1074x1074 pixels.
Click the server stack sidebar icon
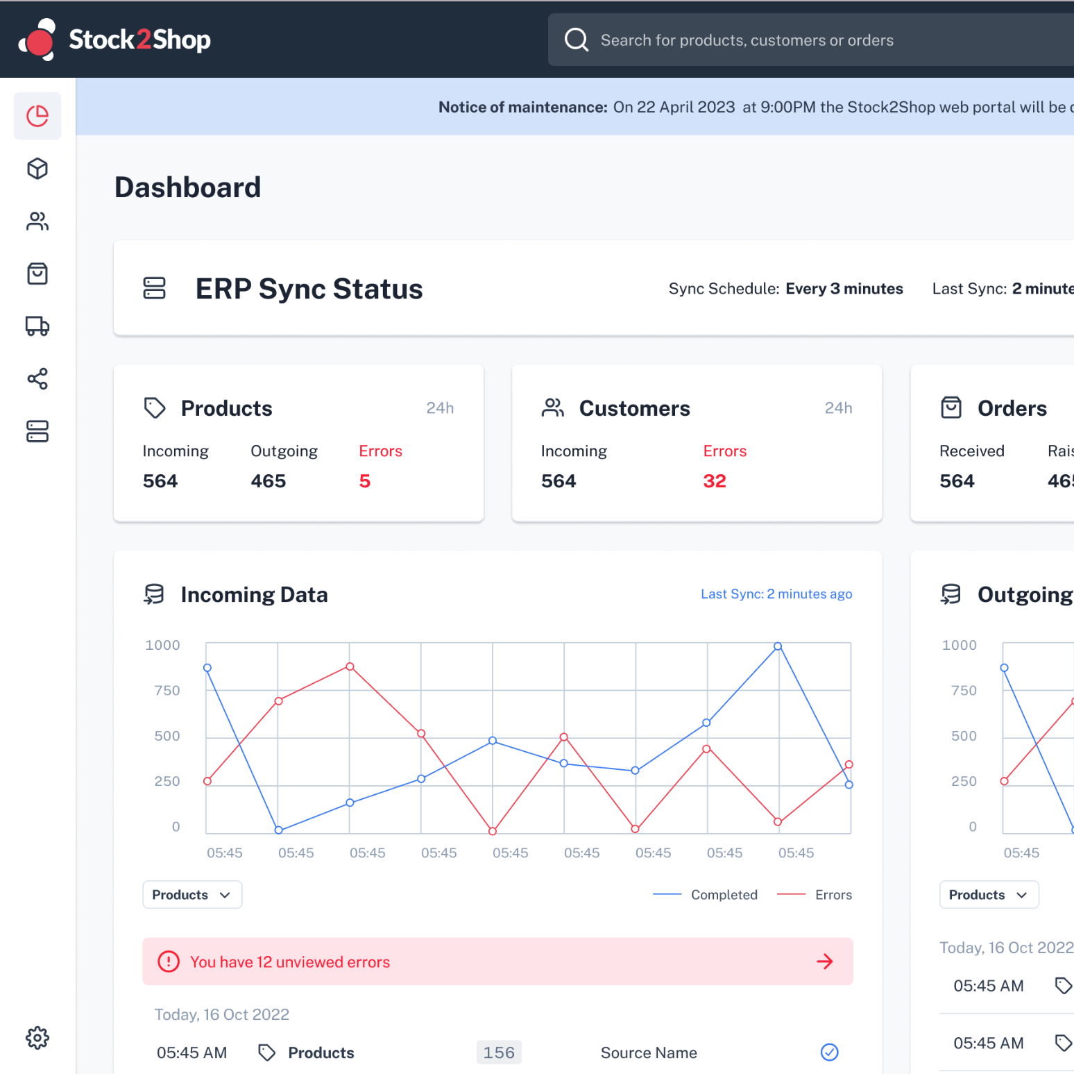pos(37,431)
